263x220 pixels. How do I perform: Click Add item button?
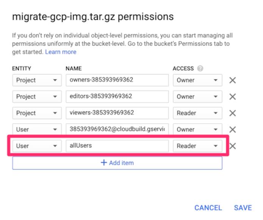(117, 163)
